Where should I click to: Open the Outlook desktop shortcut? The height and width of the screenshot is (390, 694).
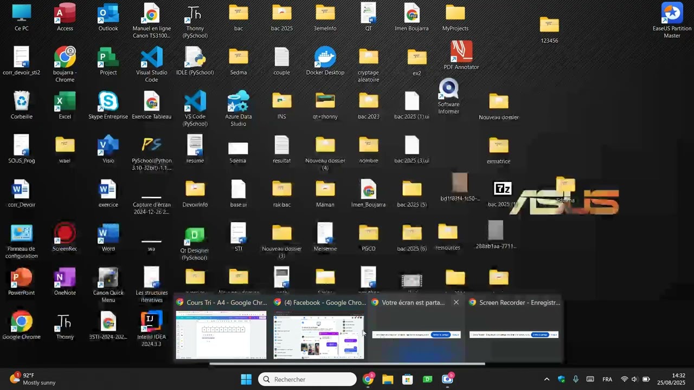[108, 17]
